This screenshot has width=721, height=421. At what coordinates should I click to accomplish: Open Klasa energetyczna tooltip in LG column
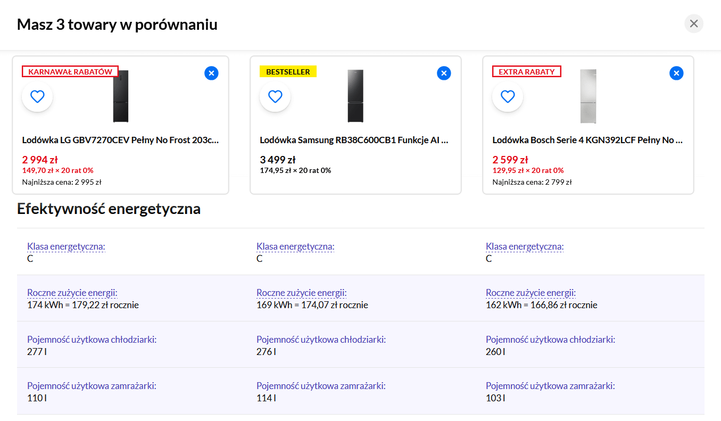click(66, 246)
